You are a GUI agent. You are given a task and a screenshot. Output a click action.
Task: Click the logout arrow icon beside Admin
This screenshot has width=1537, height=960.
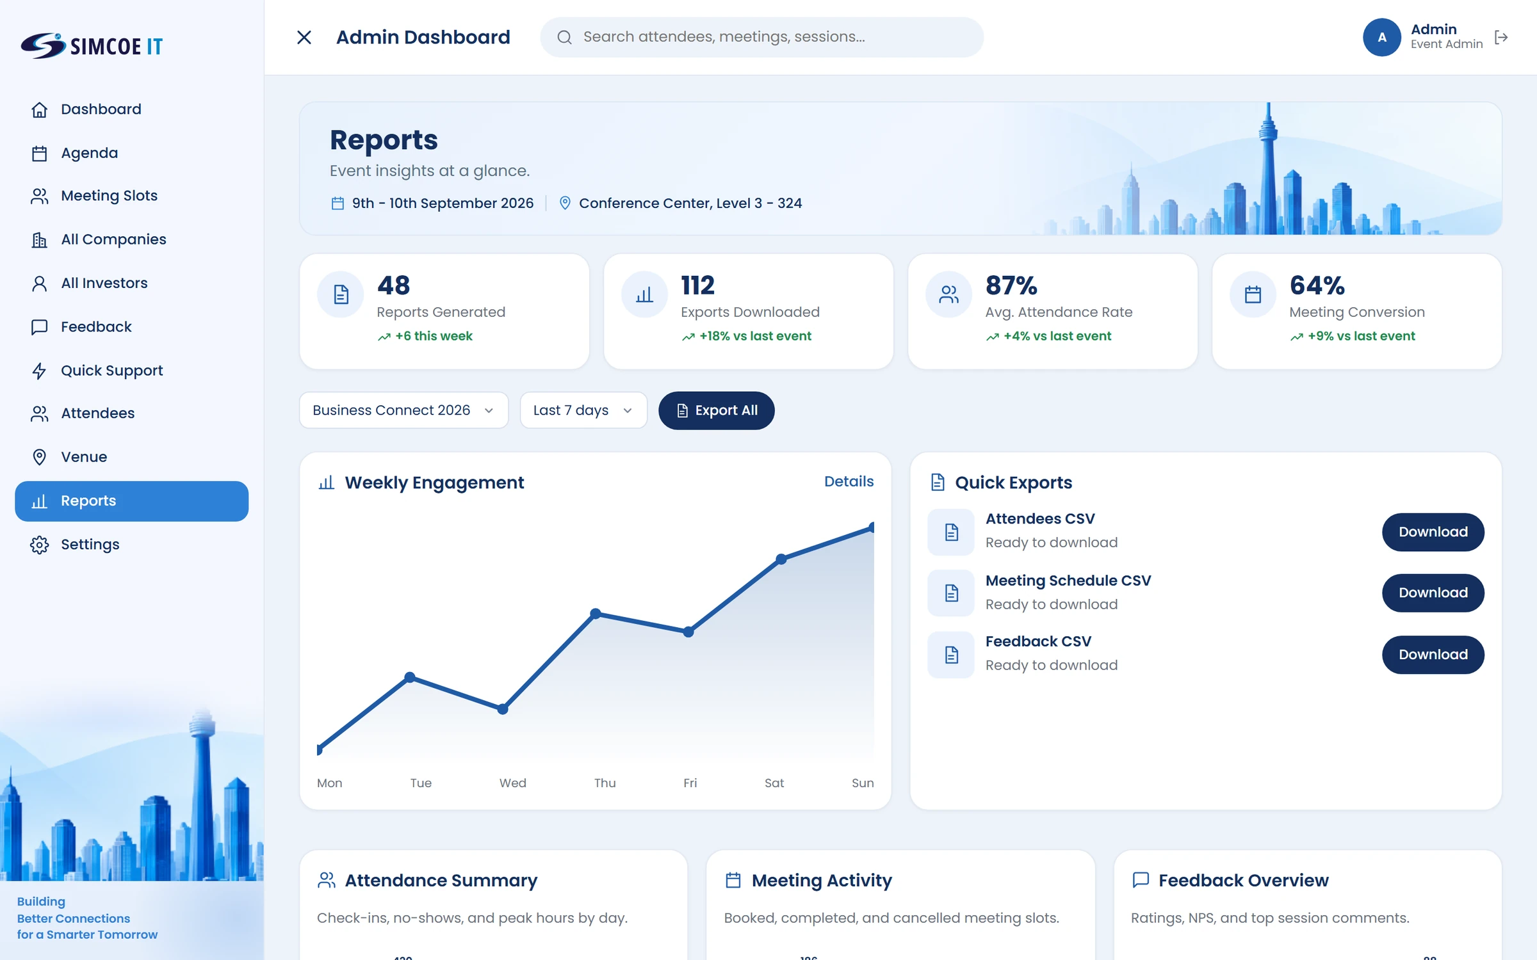[1501, 38]
